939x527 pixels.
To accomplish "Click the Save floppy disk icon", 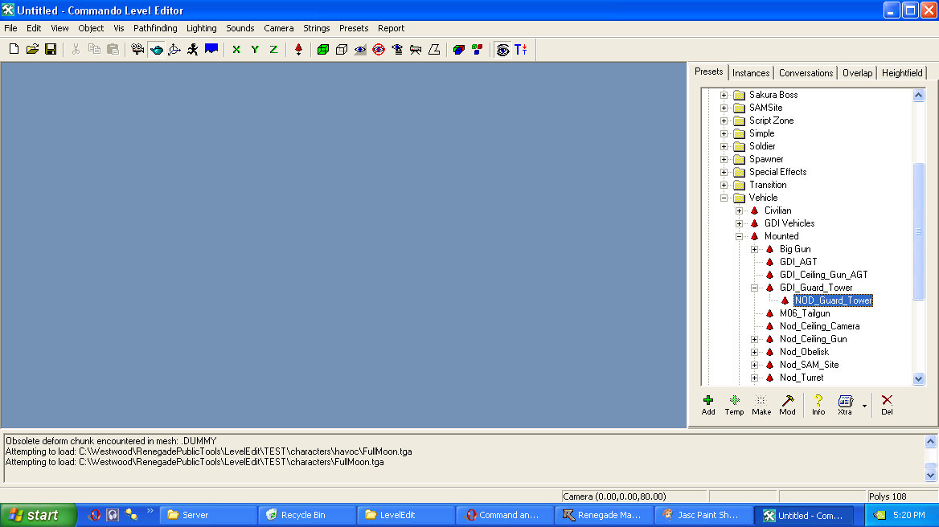I will click(x=51, y=49).
